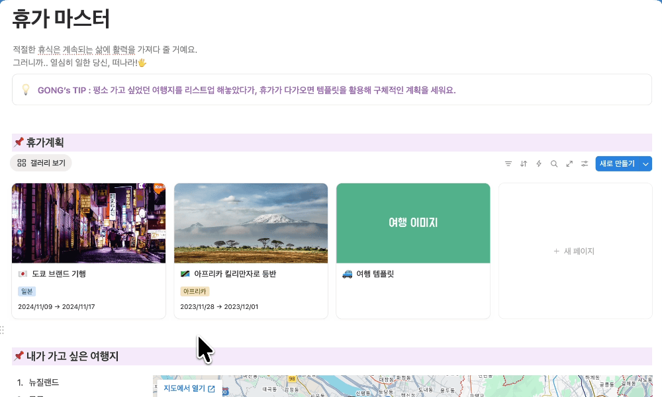Screen dimensions: 662x397
Task: Select the 내가 가고 싶은 여행지 heading
Action: 72,357
